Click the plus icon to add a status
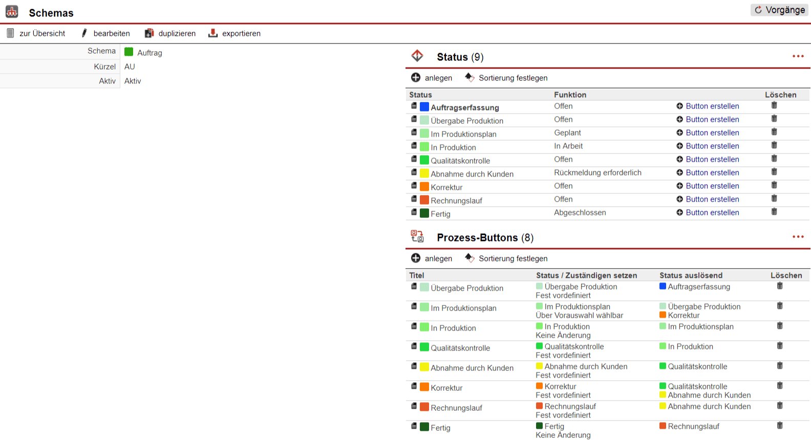 coord(416,78)
